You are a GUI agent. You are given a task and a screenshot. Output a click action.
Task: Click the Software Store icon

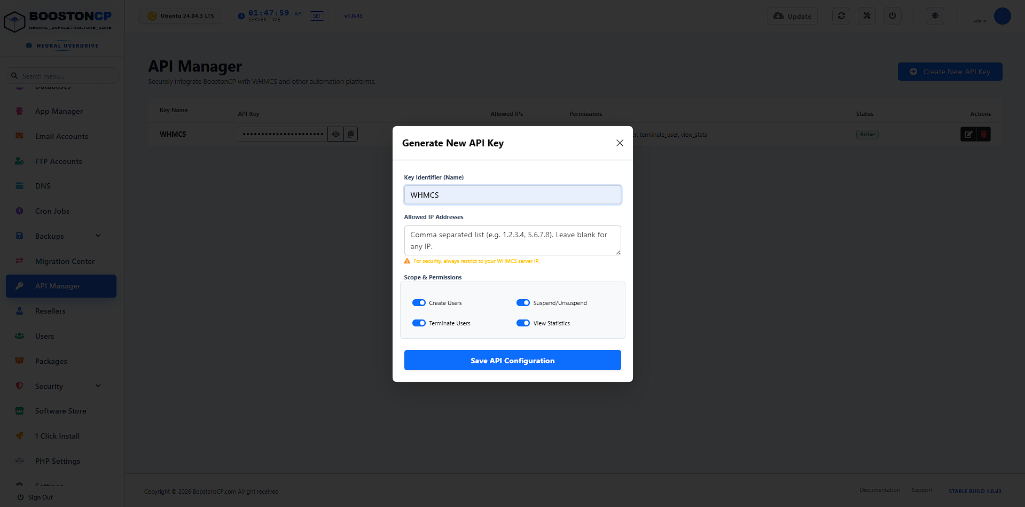point(19,411)
